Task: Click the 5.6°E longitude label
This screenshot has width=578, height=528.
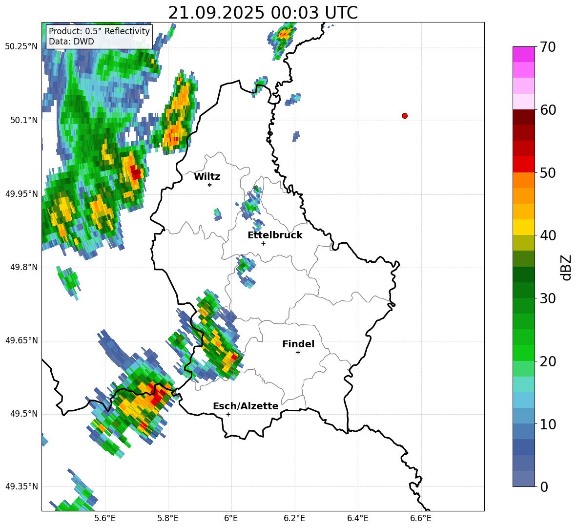Action: pyautogui.click(x=105, y=518)
